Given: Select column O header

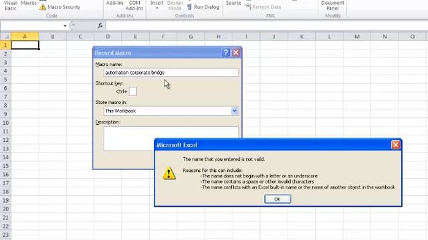Looking at the screenshot, I should [x=413, y=36].
